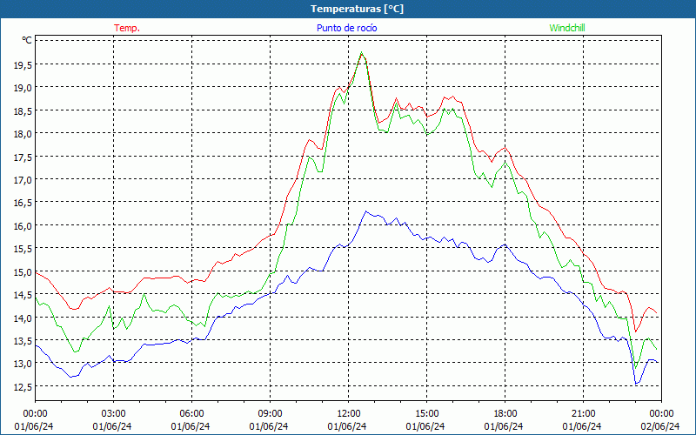The image size is (696, 435).
Task: Click the '12:00' time label on the x-axis
Action: point(349,414)
